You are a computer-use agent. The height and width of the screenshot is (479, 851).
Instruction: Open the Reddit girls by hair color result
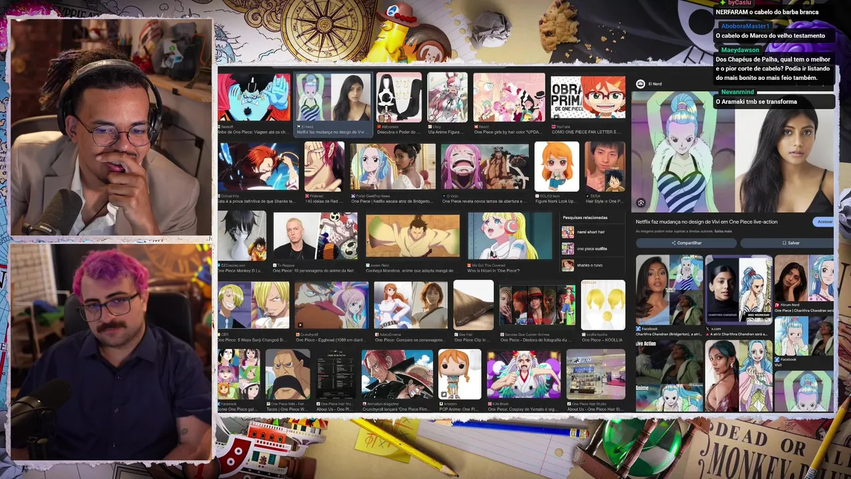point(509,98)
